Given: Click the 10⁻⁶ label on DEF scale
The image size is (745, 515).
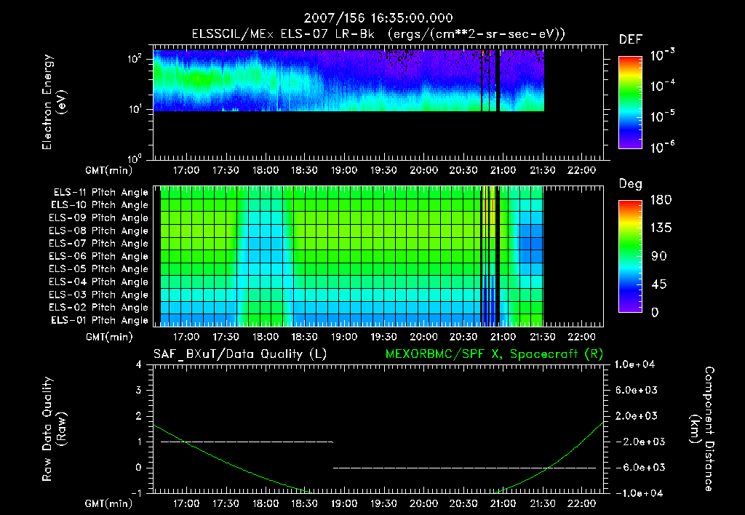Looking at the screenshot, I should tap(663, 148).
